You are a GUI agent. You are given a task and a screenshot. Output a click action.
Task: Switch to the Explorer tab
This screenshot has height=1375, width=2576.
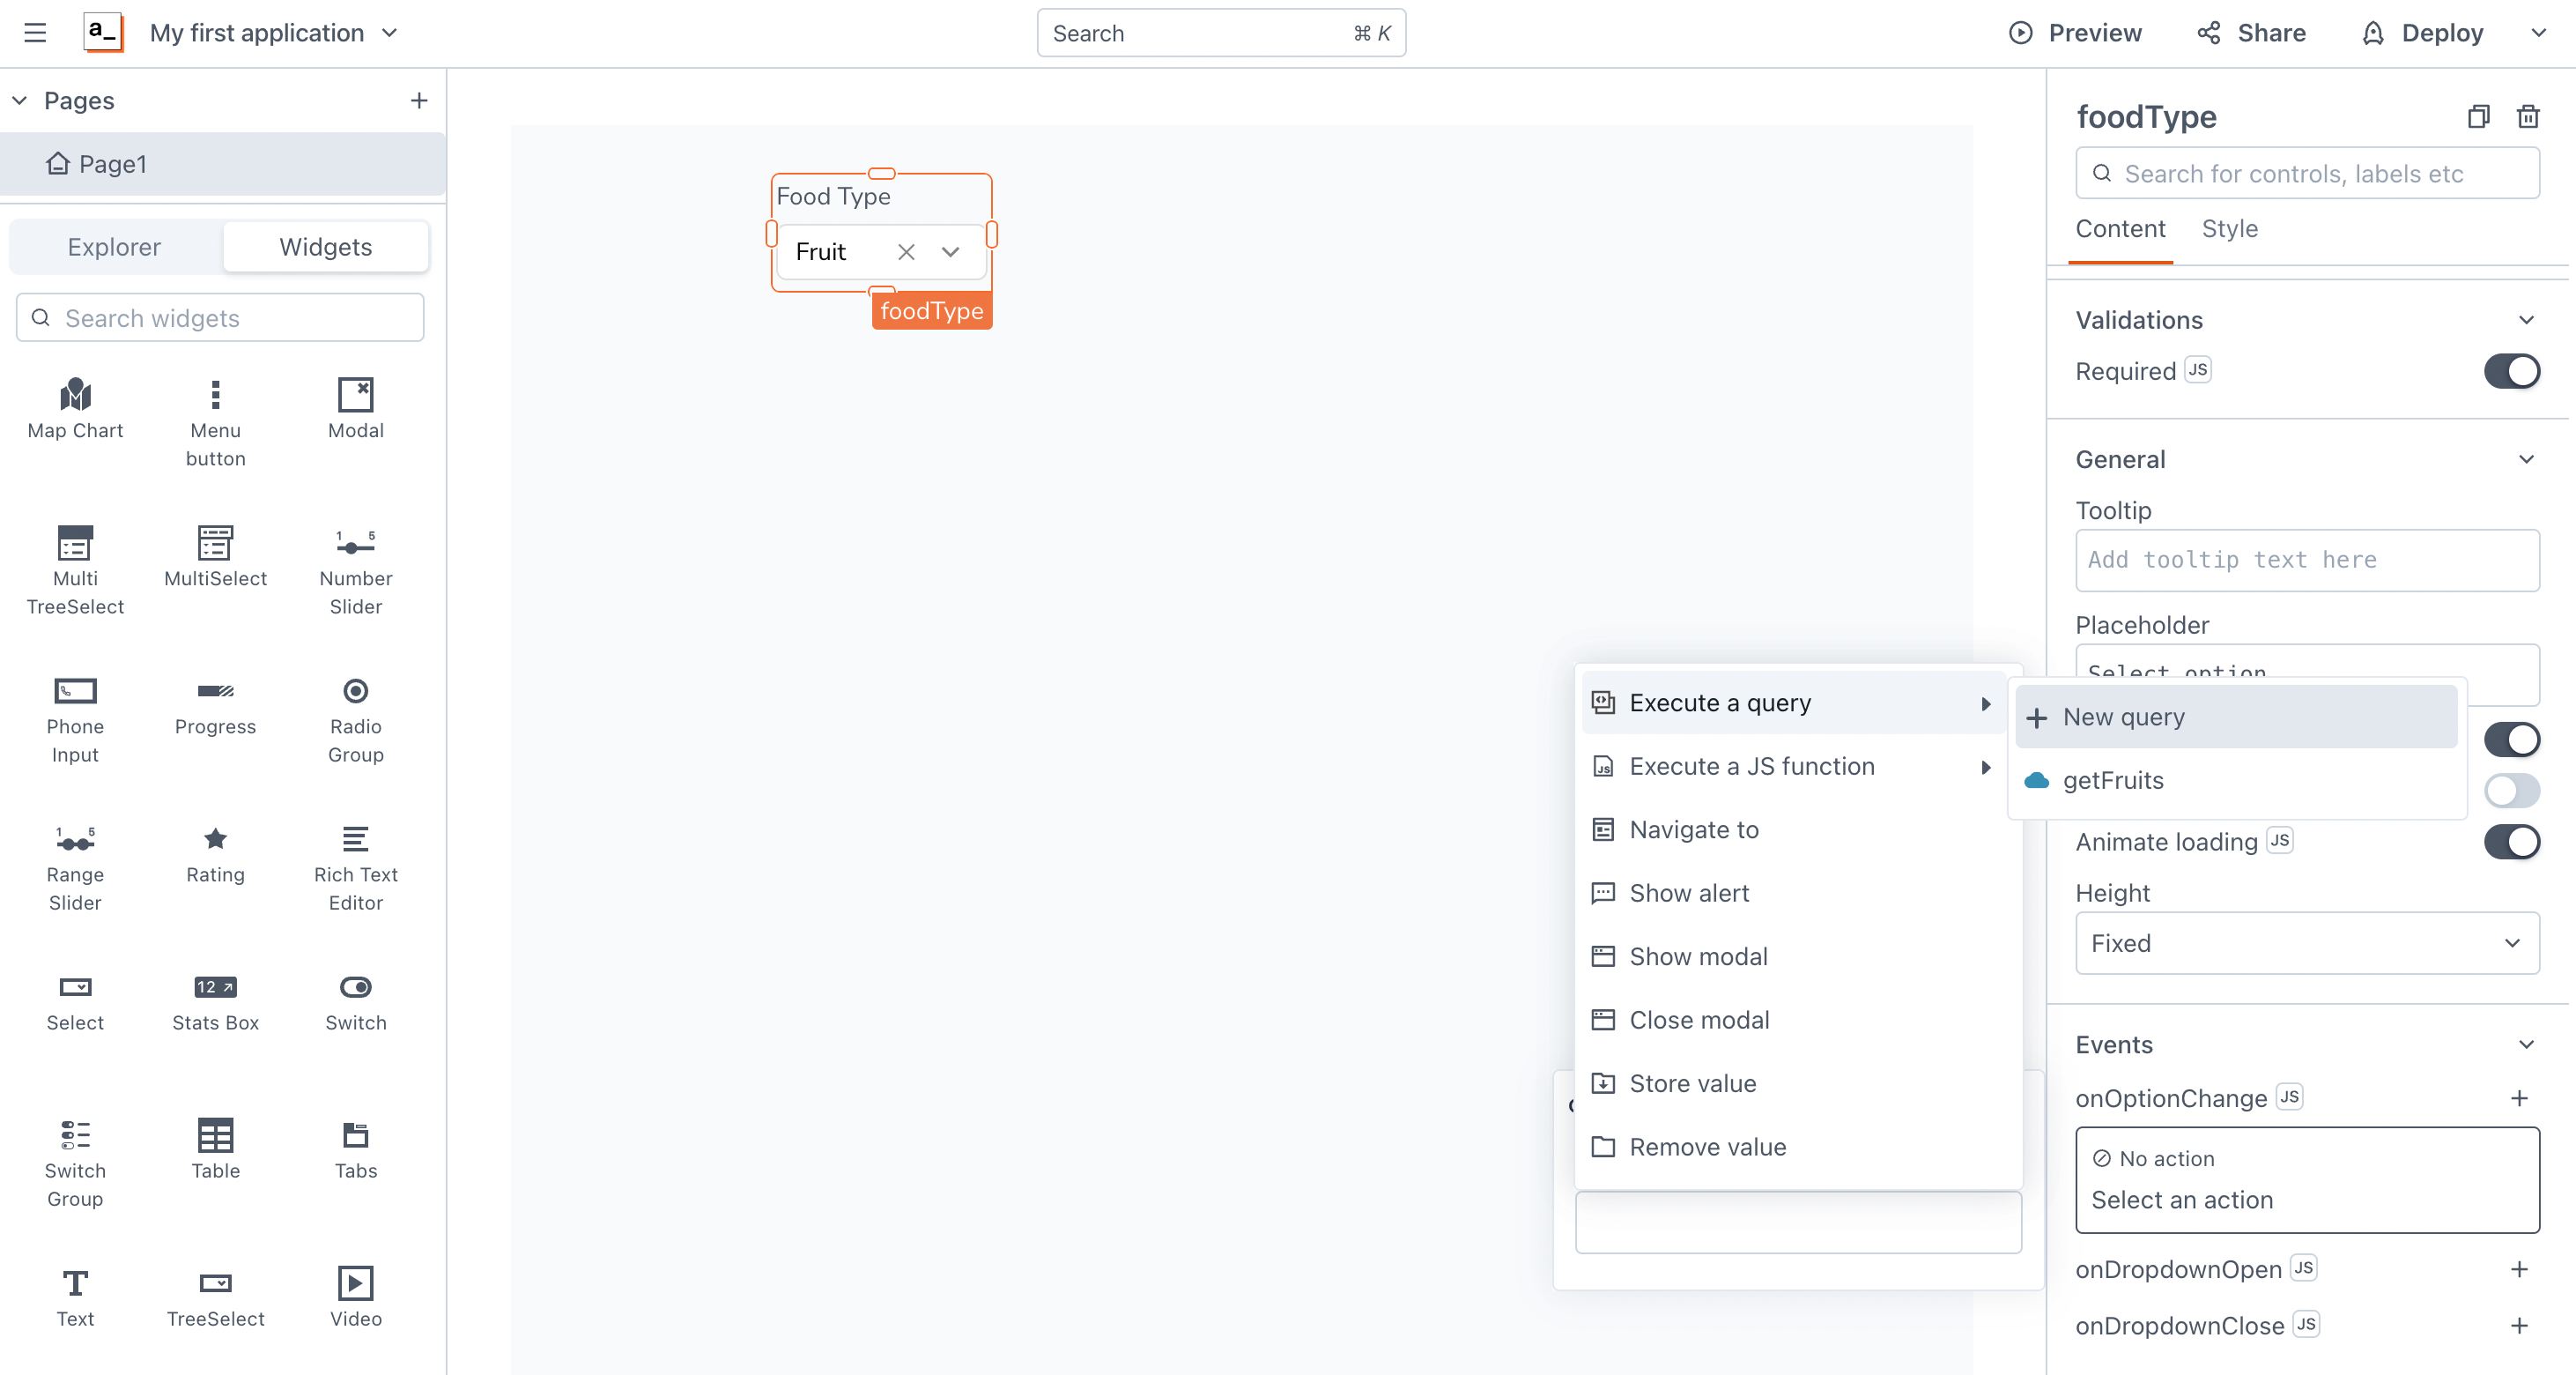tap(114, 247)
